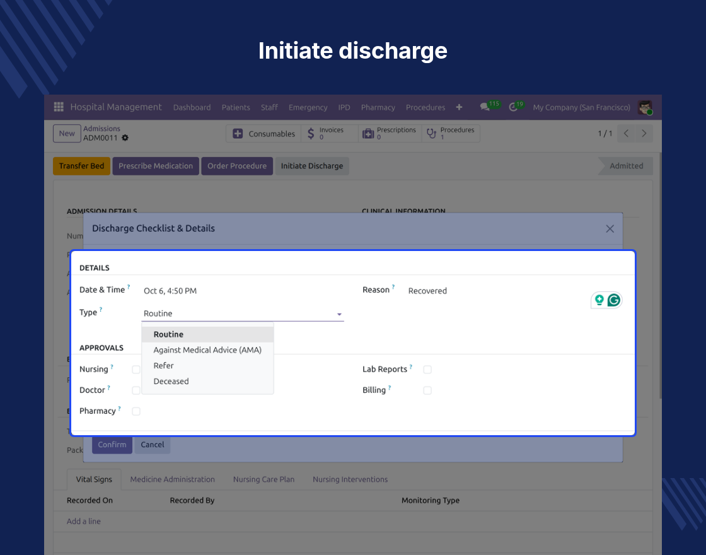
Task: Open Invoices dollar stat button
Action: pos(329,134)
